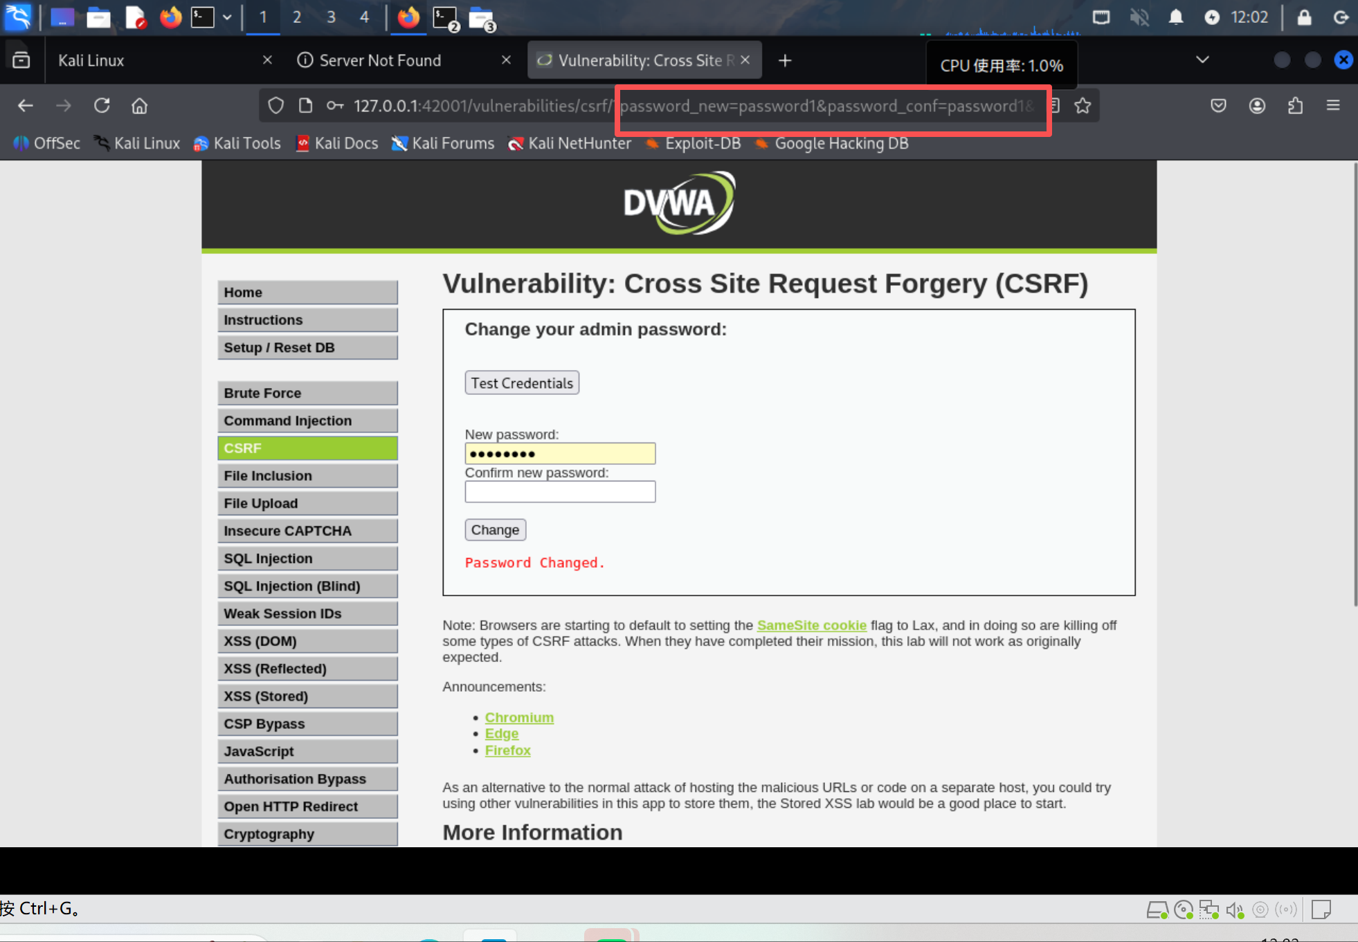Open the Firefox account profile icon
The image size is (1358, 942).
tap(1257, 106)
